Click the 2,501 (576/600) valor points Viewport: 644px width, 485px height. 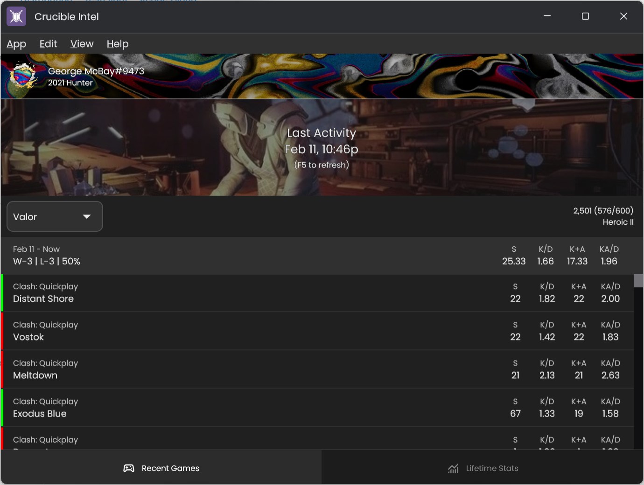tap(603, 210)
